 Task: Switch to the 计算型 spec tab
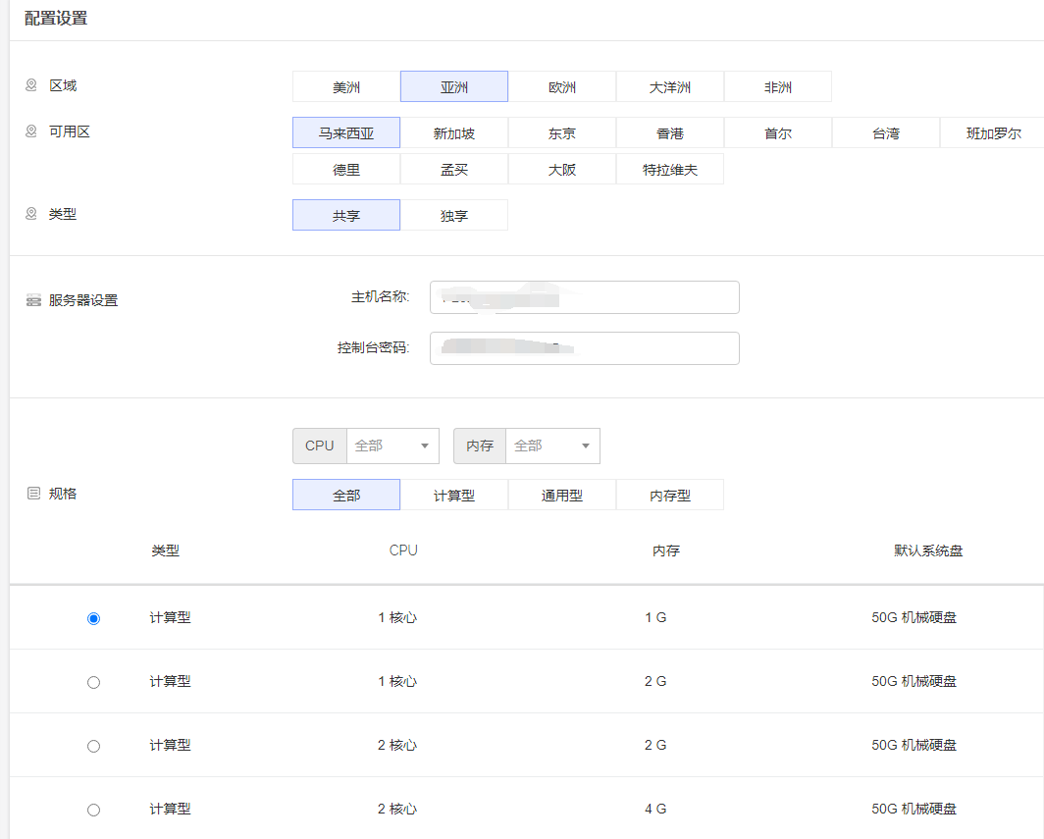pos(454,496)
